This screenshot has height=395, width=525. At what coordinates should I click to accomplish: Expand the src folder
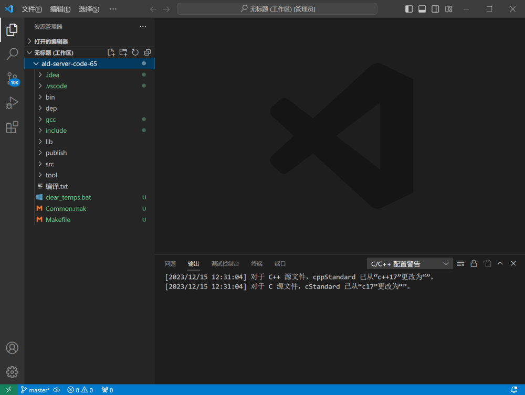[x=49, y=164]
